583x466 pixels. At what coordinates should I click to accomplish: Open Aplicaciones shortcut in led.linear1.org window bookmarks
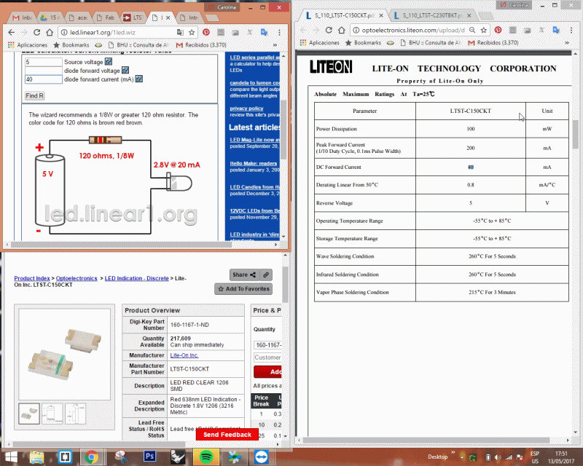click(28, 45)
